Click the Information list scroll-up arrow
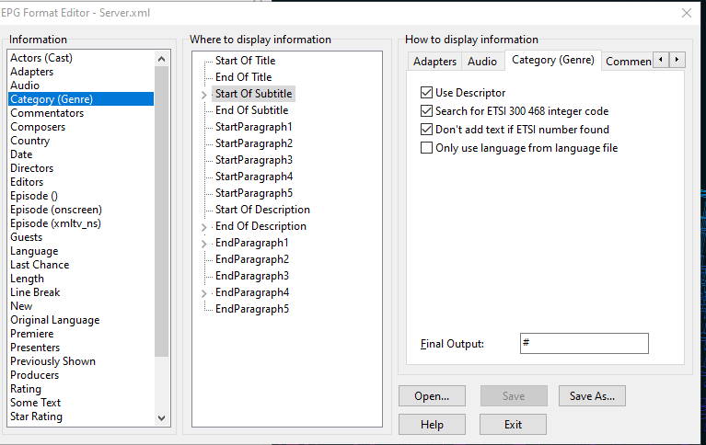This screenshot has height=445, width=706. point(162,59)
